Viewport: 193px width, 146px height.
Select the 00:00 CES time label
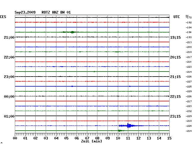coord(9,97)
